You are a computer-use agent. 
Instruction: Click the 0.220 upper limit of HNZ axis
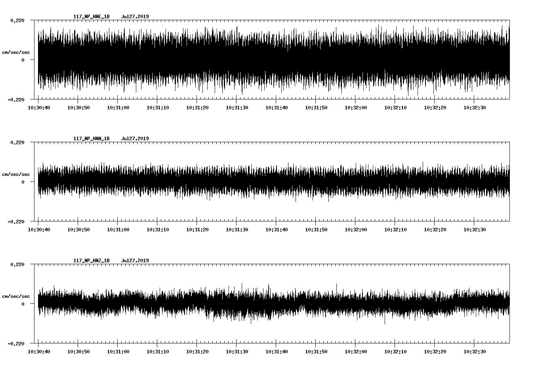17,264
